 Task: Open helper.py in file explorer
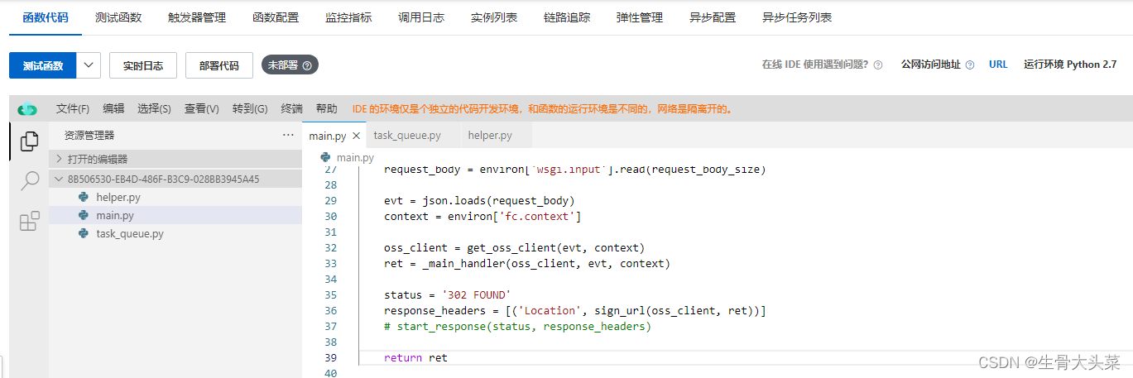click(x=175, y=197)
